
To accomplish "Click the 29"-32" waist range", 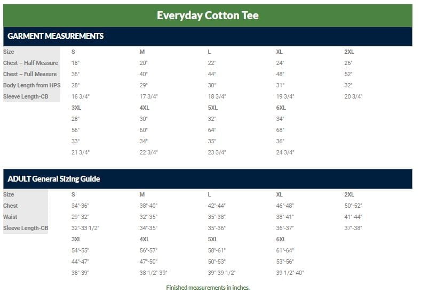I will (x=80, y=217).
